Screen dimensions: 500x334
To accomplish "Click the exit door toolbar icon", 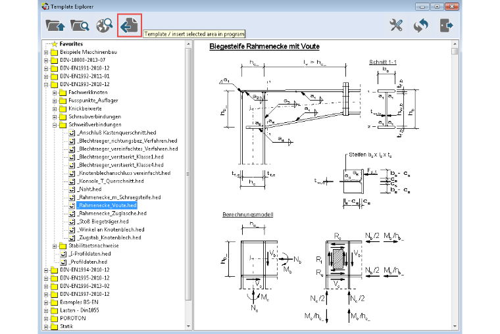I will point(446,26).
